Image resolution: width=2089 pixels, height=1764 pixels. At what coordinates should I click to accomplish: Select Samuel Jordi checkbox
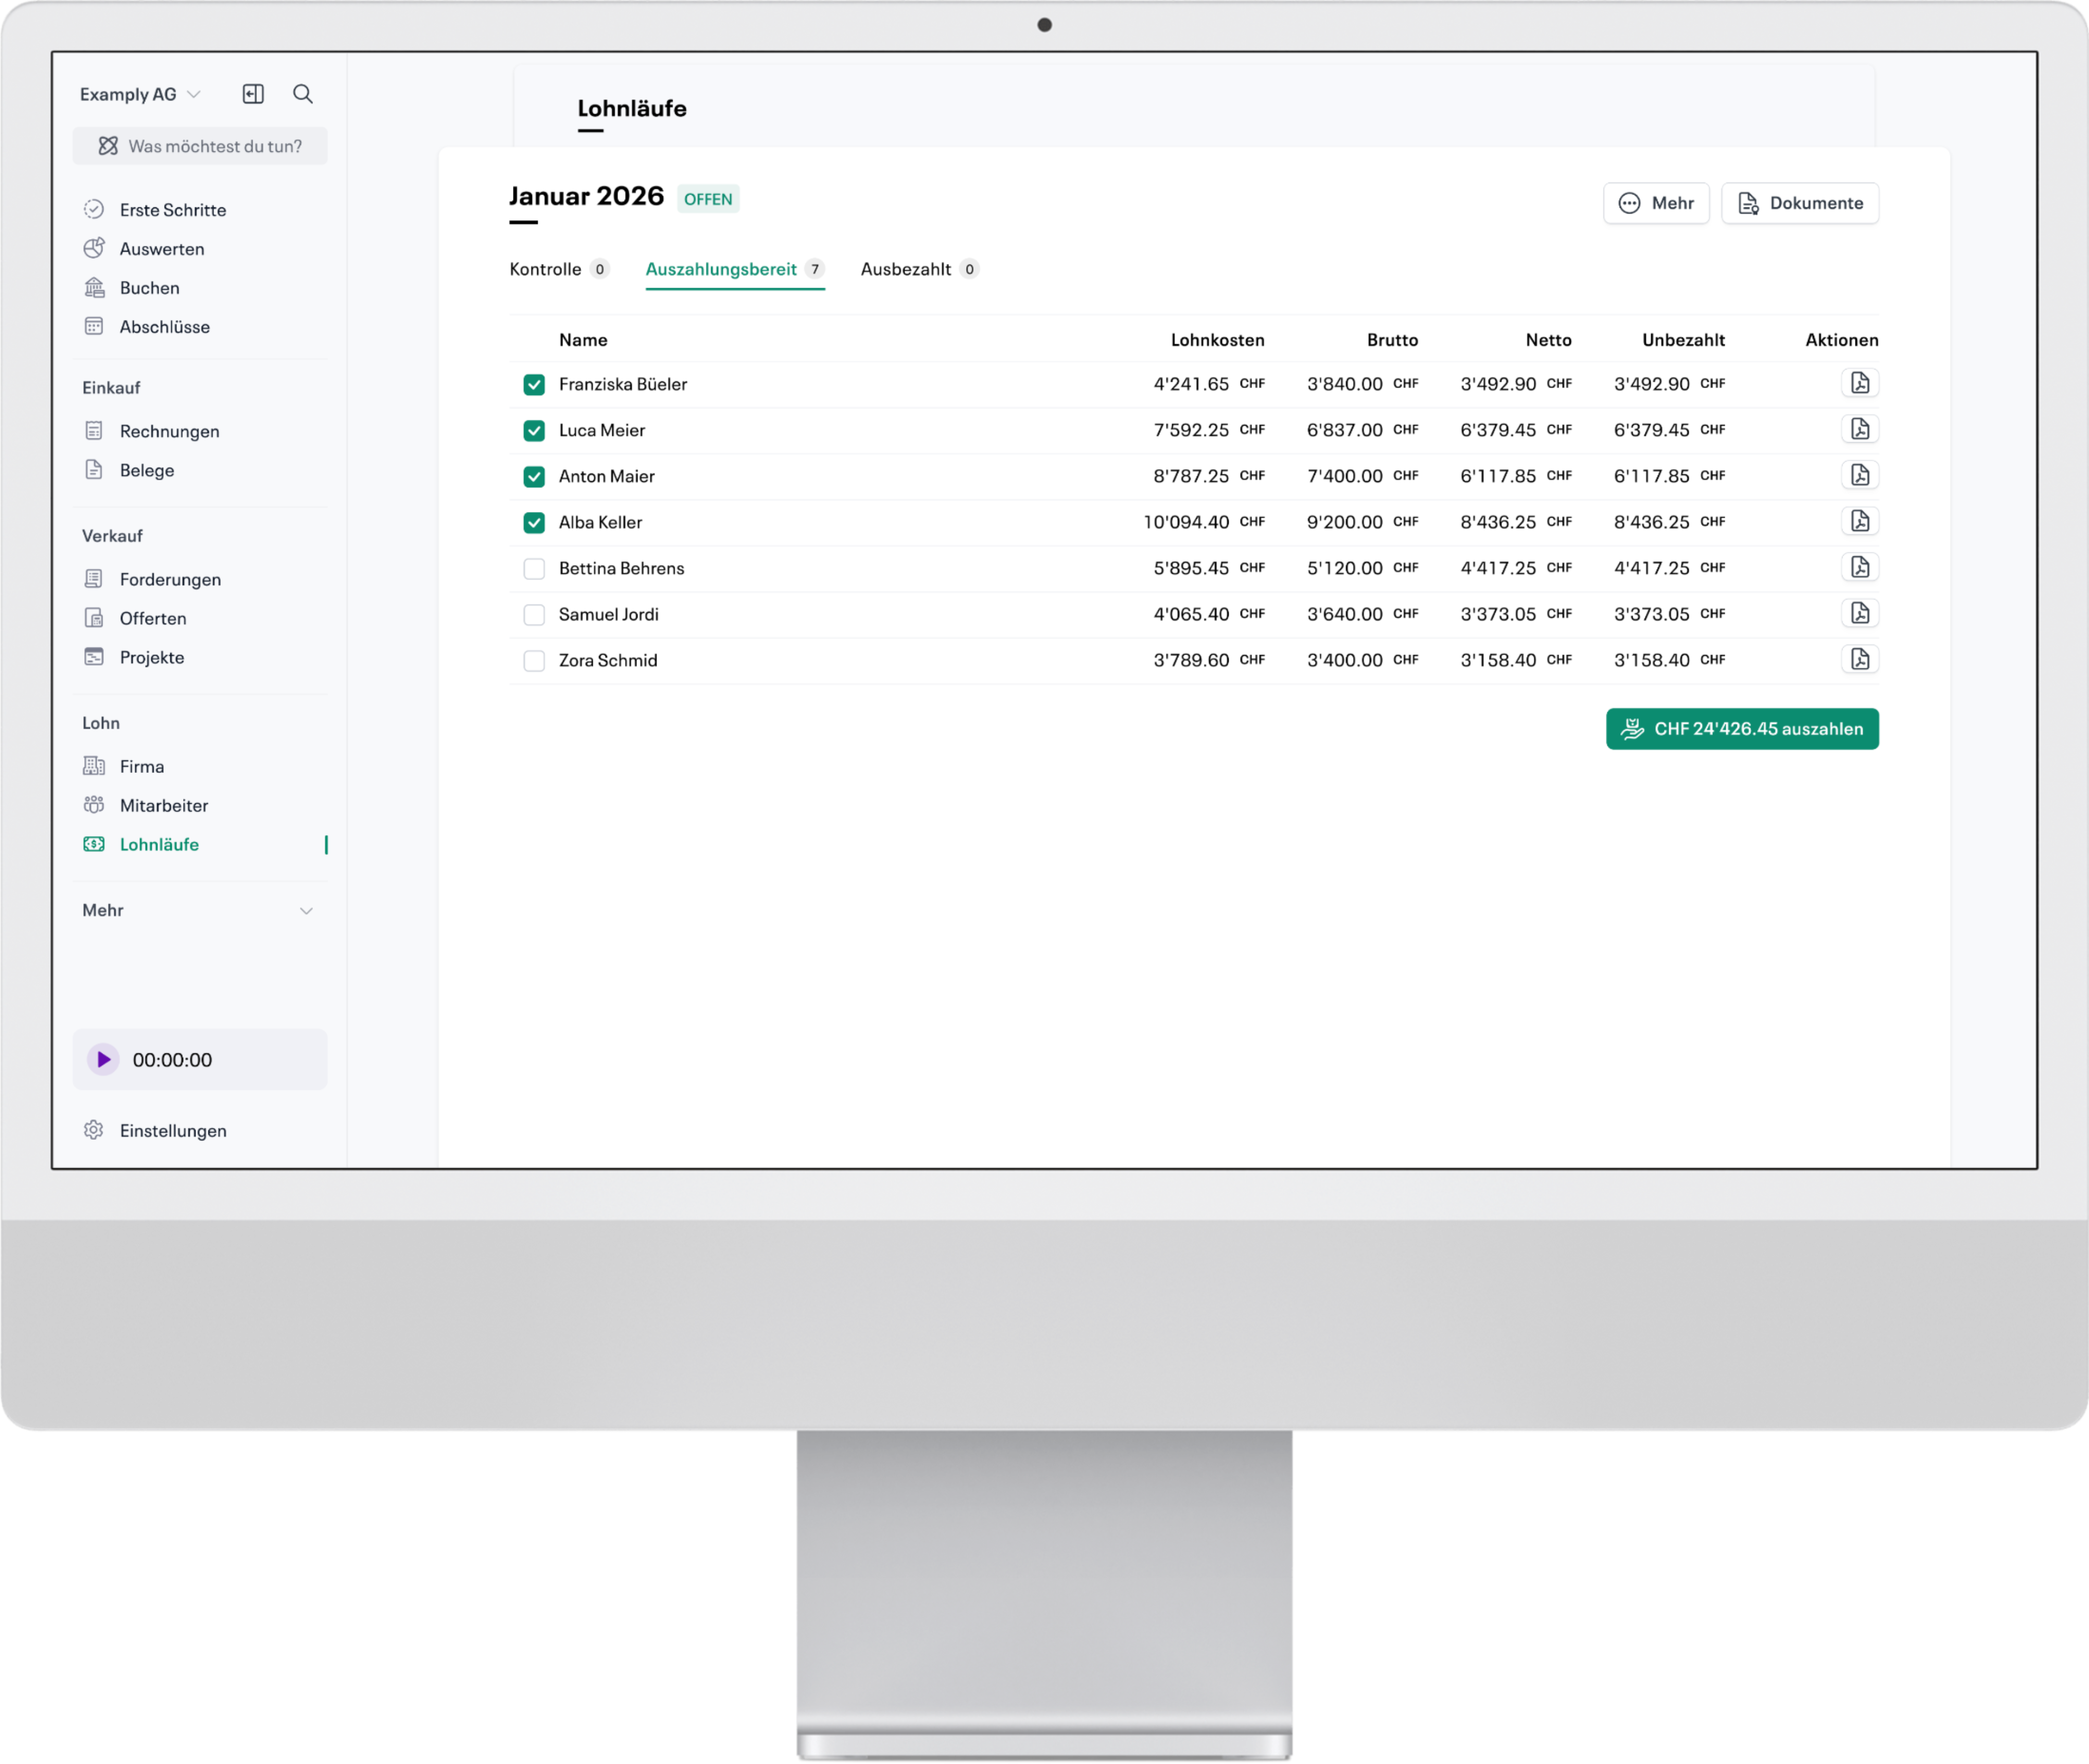click(x=534, y=615)
